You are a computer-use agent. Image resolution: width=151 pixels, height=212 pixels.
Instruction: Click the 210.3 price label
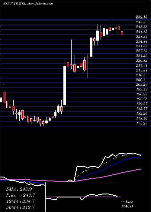(x=141, y=75)
